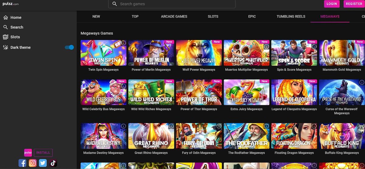This screenshot has width=365, height=169.
Task: Click the 'Curse of the Werewolf Megaways' text
Action: (342, 111)
